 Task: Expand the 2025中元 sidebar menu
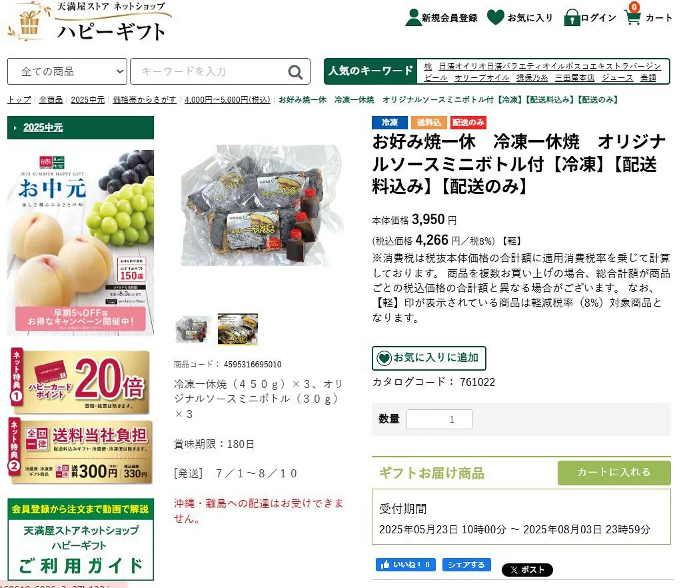coord(81,128)
